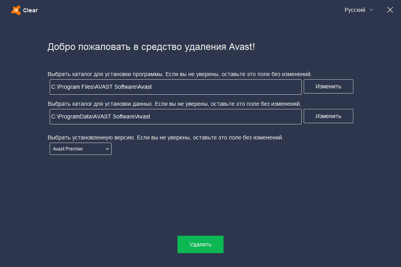Expand the language selector chevron
Image resolution: width=401 pixels, height=267 pixels.
point(372,10)
